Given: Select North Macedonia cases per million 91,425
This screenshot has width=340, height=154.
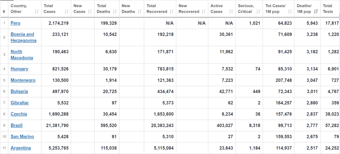Looking at the screenshot, I should point(285,52).
